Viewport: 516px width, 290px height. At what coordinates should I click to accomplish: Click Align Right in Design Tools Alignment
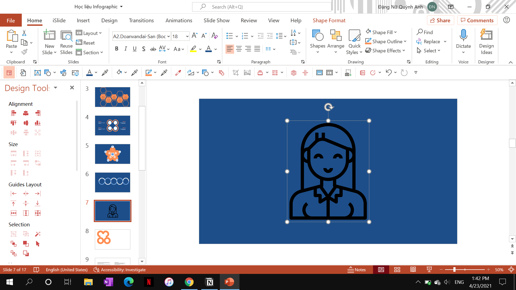coord(38,113)
